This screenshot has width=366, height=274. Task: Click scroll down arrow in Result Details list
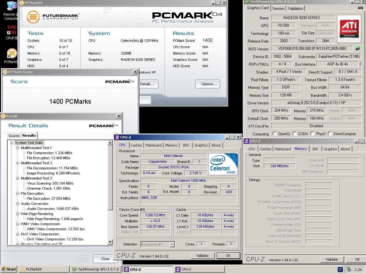tap(110, 242)
